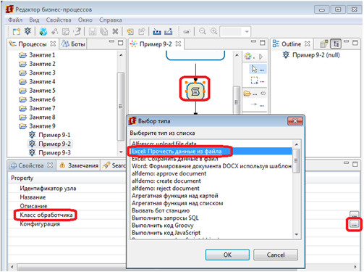Choose Выполнить код JavaScript entry

tap(211, 233)
